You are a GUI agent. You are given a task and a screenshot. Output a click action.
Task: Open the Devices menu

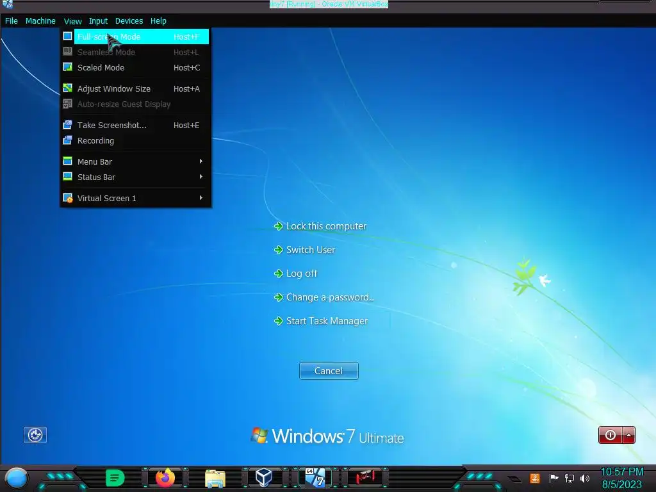[x=129, y=21]
